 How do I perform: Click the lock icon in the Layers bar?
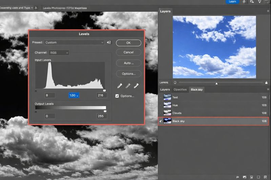tap(266, 83)
